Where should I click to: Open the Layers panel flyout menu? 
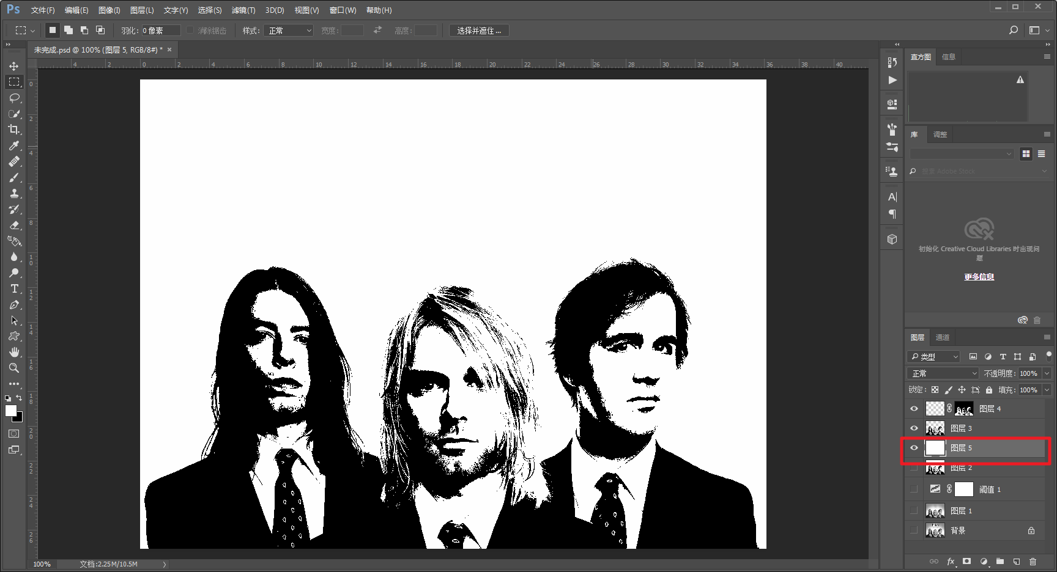click(x=1047, y=337)
